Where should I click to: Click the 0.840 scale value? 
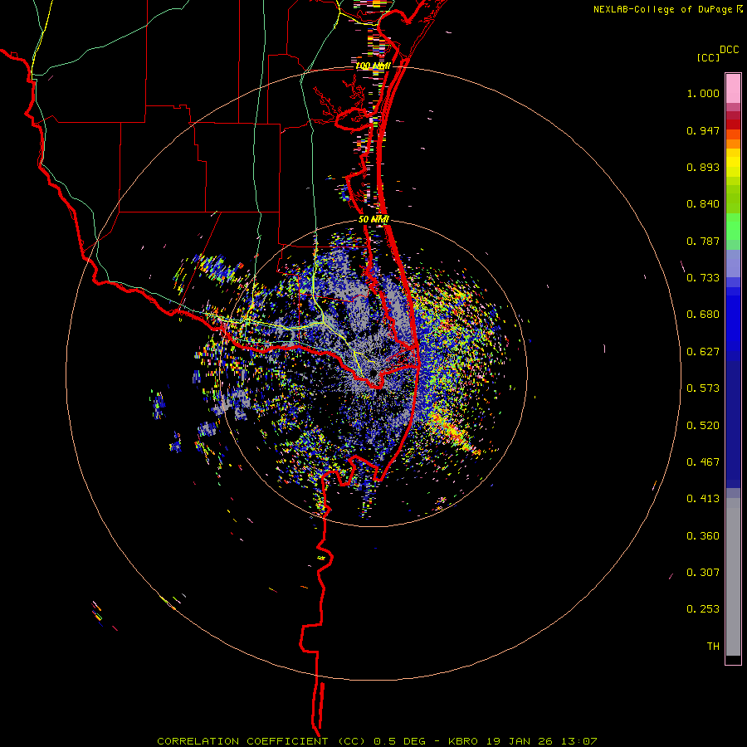click(x=703, y=204)
